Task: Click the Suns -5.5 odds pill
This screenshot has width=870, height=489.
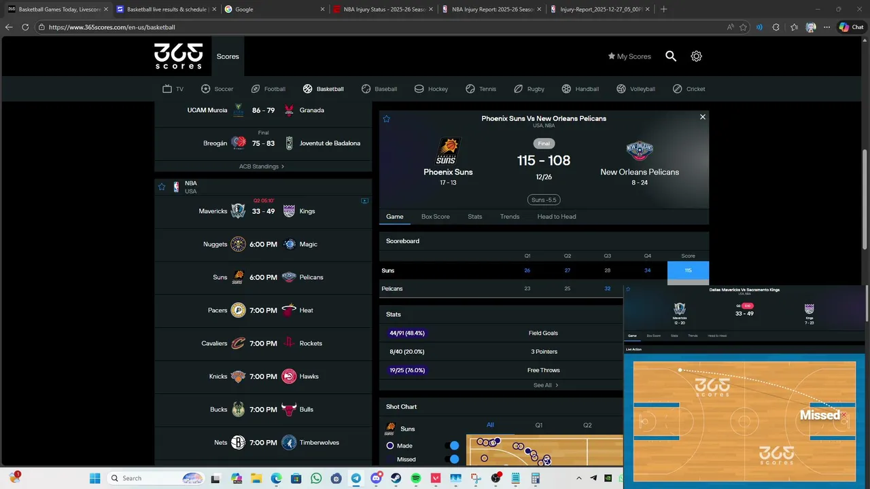Action: [544, 200]
